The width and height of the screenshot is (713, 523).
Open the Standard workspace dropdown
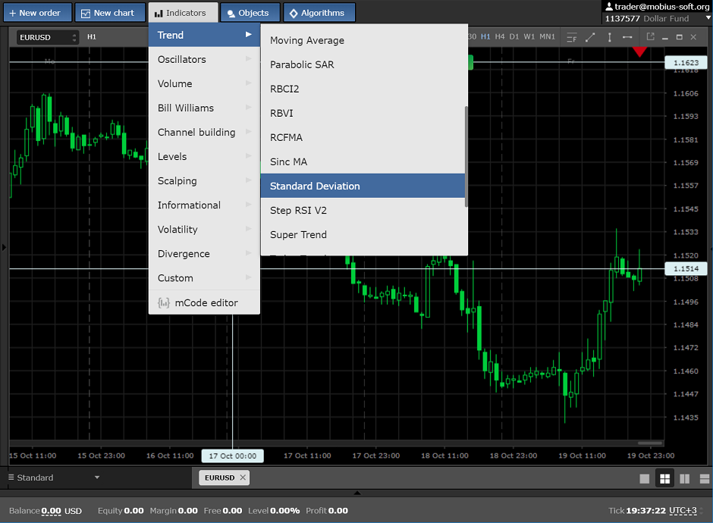click(x=54, y=478)
